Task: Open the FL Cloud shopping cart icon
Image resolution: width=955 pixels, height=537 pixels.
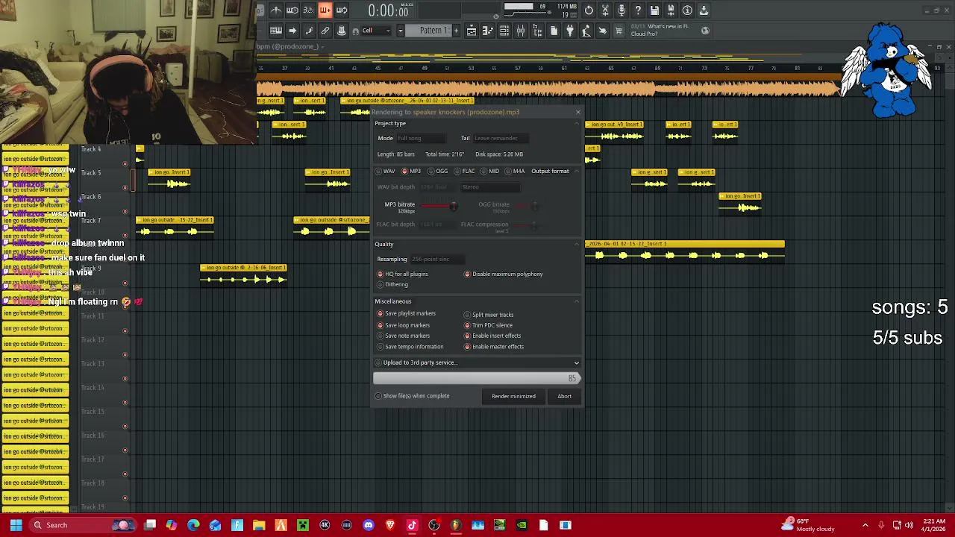Action: [x=619, y=31]
